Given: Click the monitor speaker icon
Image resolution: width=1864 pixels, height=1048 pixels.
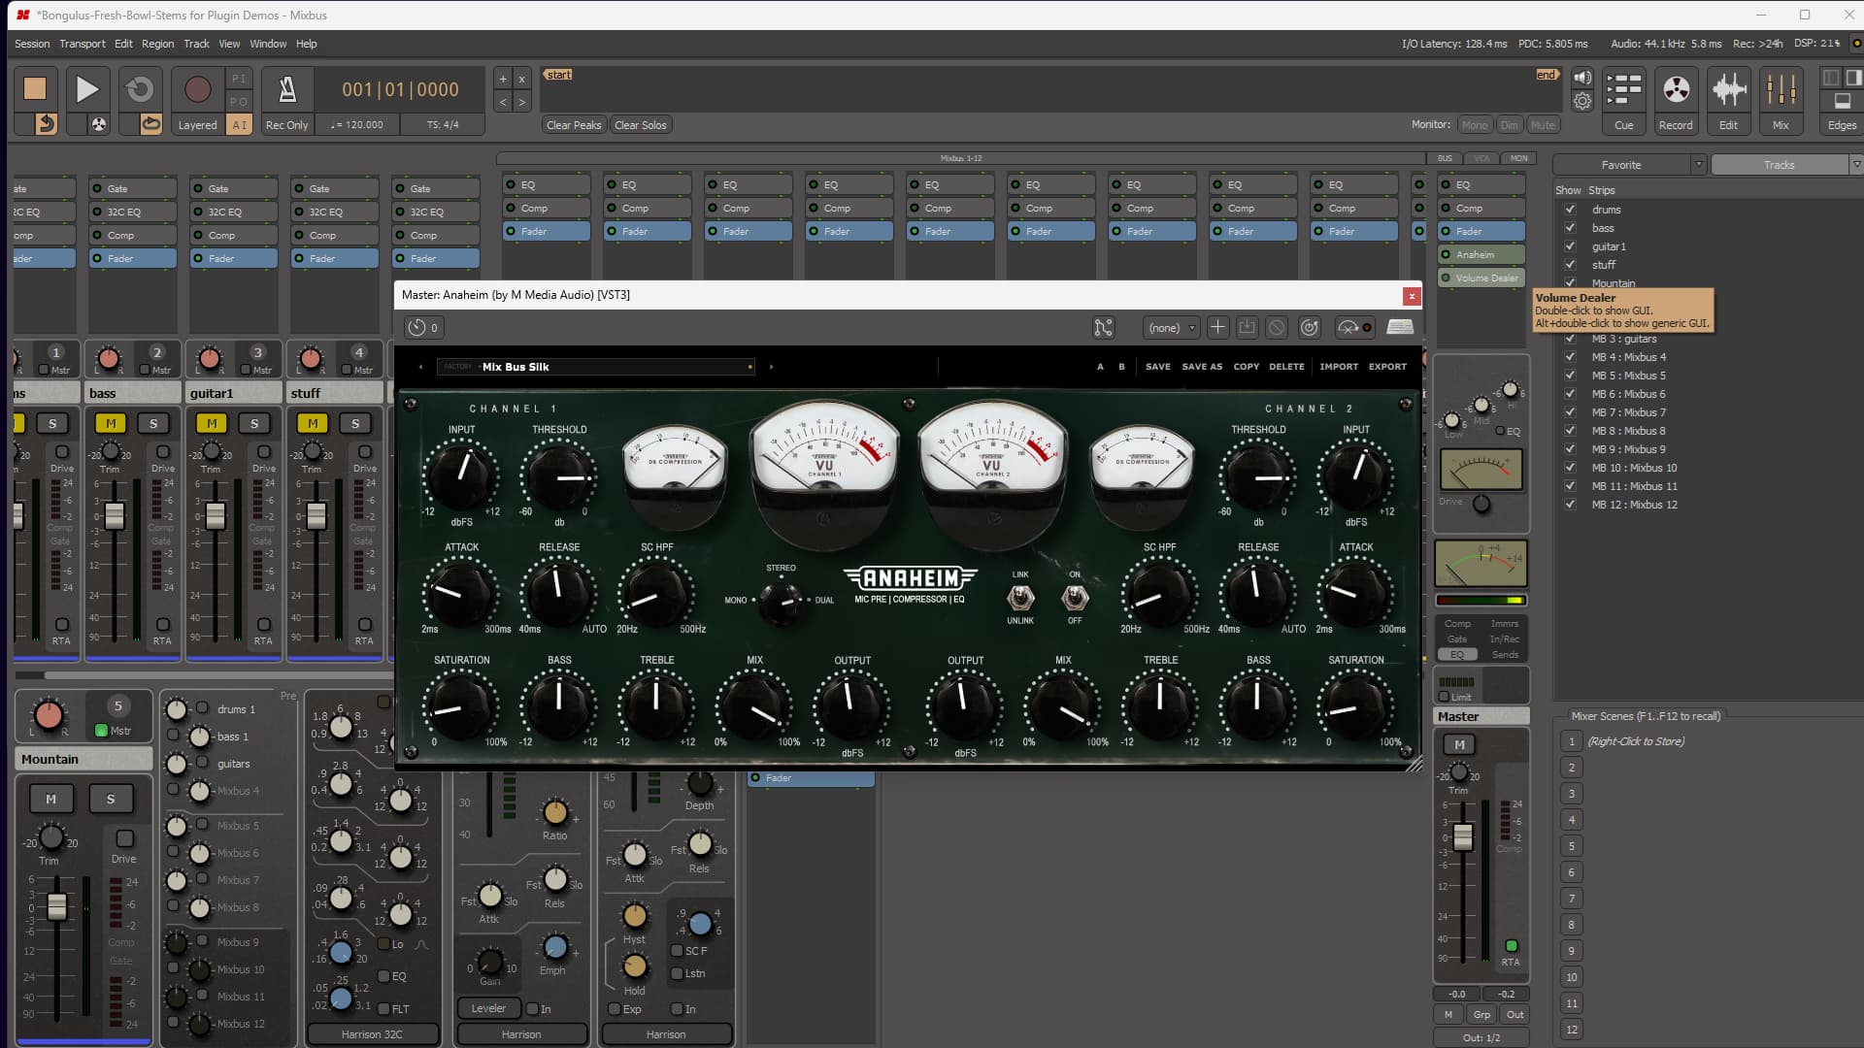Looking at the screenshot, I should [1582, 78].
